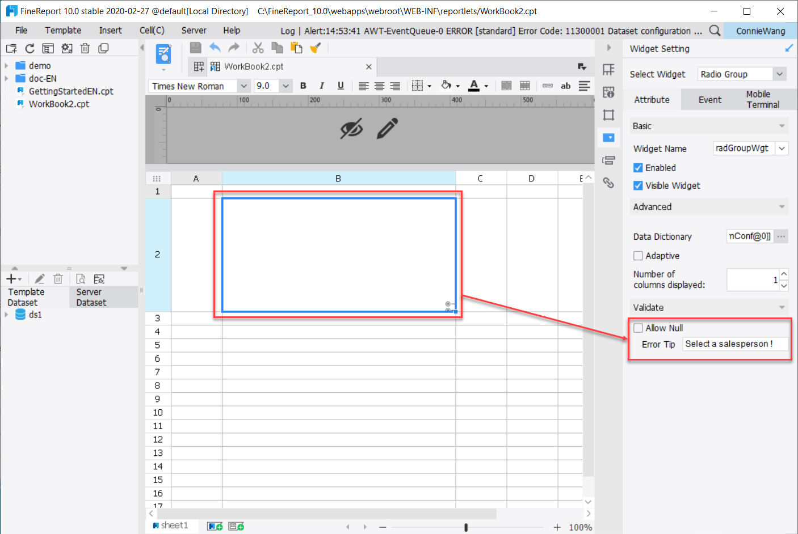Image resolution: width=798 pixels, height=534 pixels.
Task: Collapse the Basic section
Action: [782, 126]
